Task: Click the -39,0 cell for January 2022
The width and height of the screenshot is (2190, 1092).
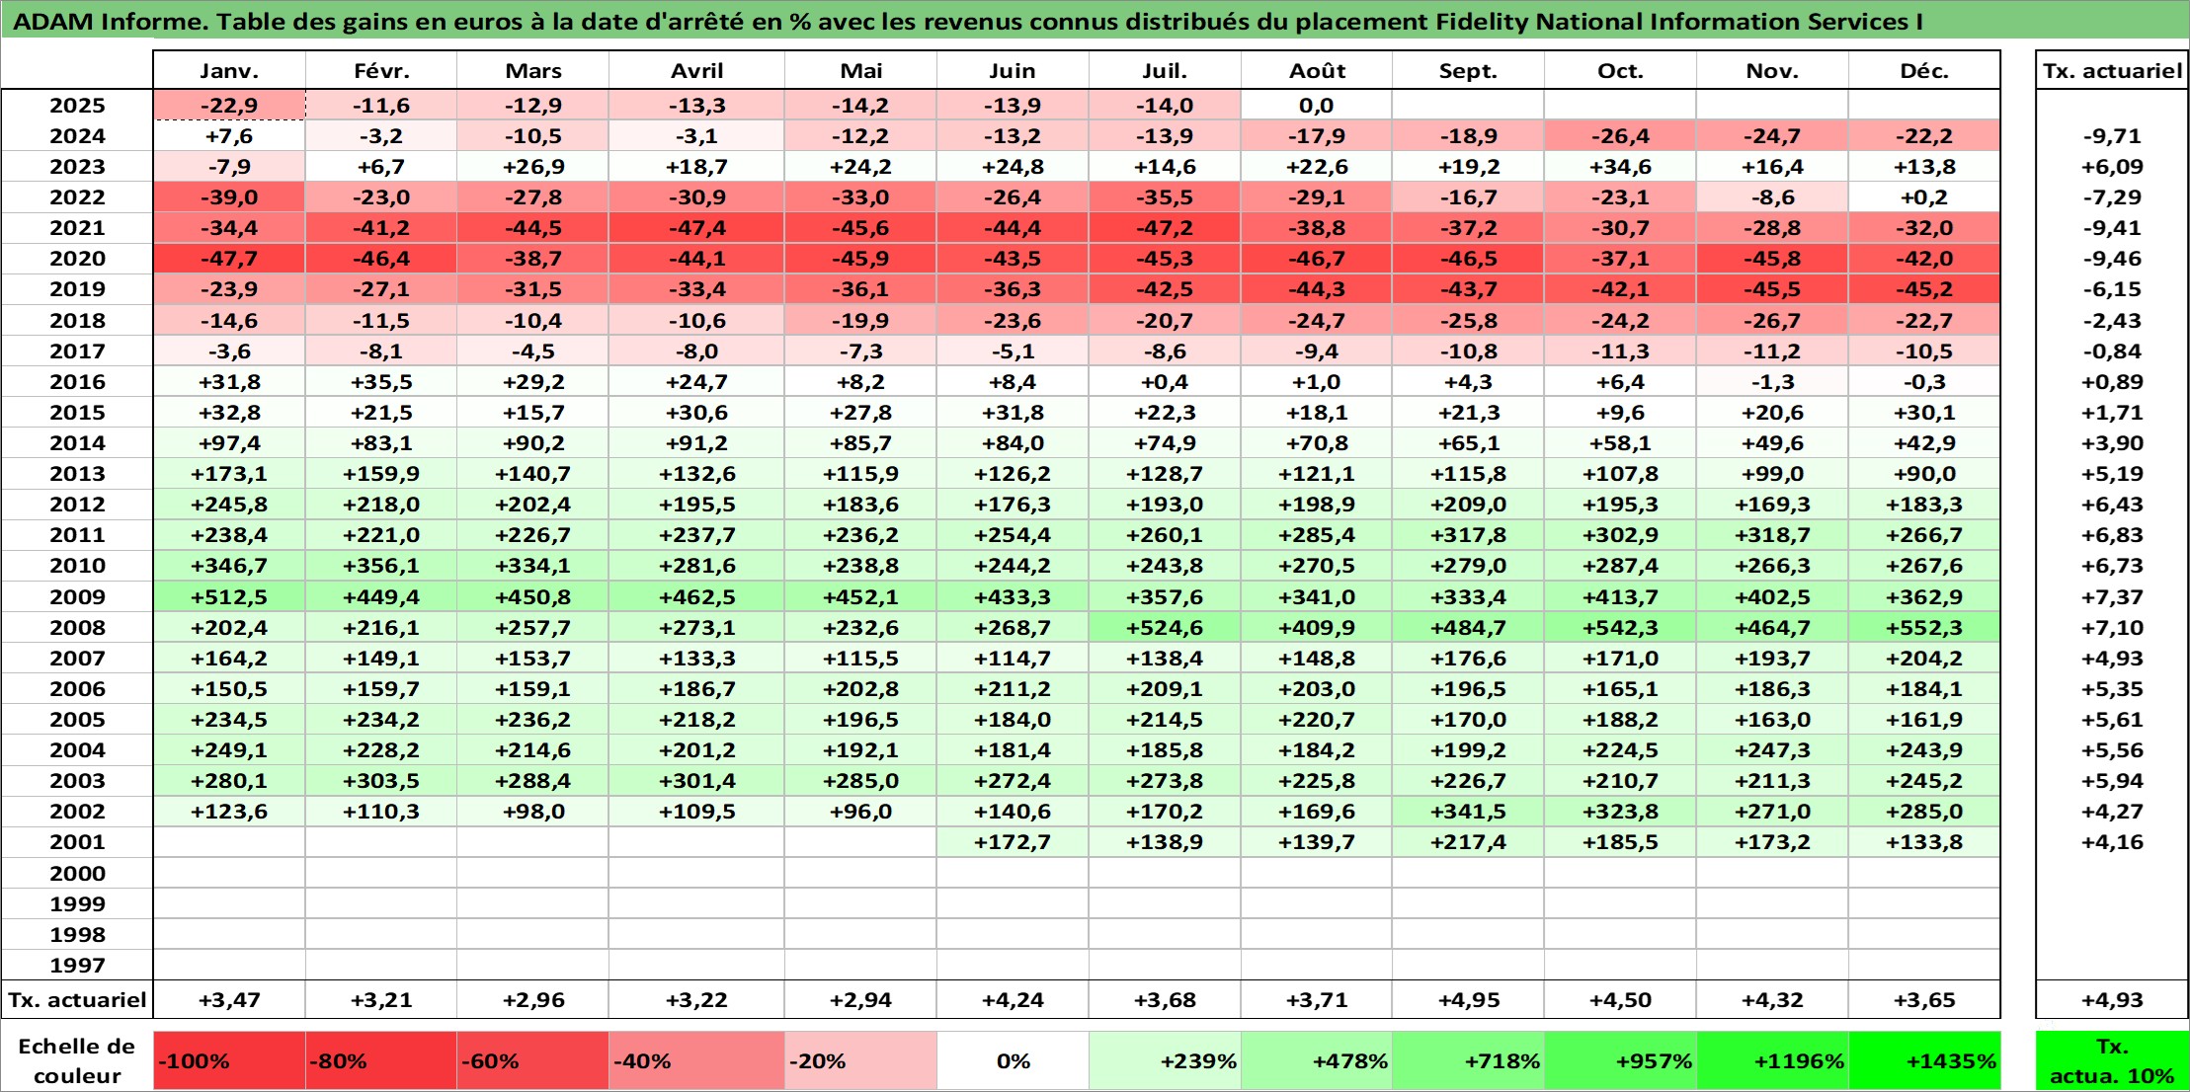Action: point(229,197)
